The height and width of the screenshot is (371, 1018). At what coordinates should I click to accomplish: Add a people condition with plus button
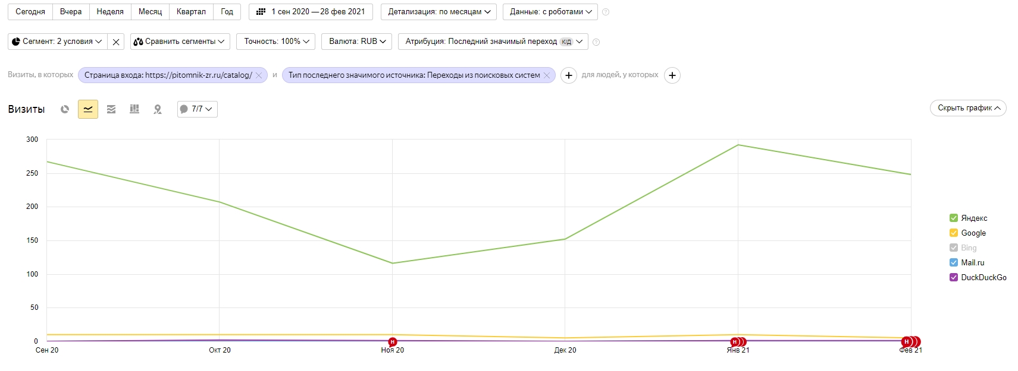(x=672, y=75)
